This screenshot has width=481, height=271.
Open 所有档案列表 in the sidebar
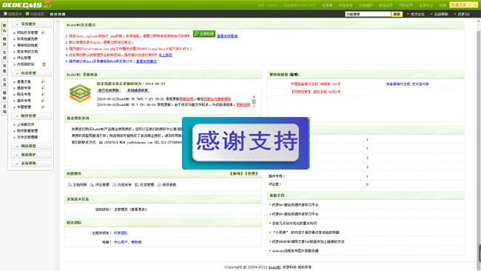(x=27, y=39)
